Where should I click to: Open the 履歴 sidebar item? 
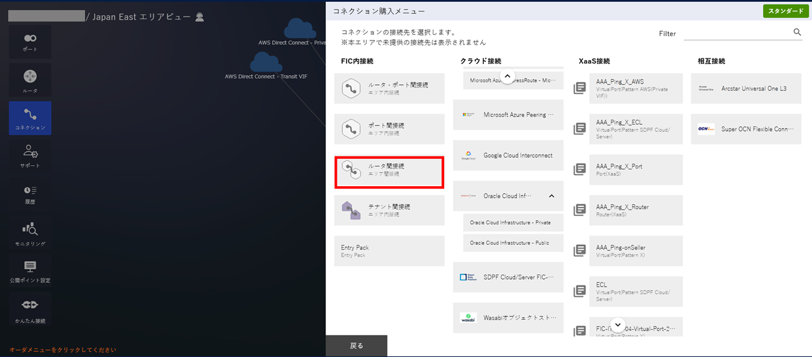(x=30, y=194)
